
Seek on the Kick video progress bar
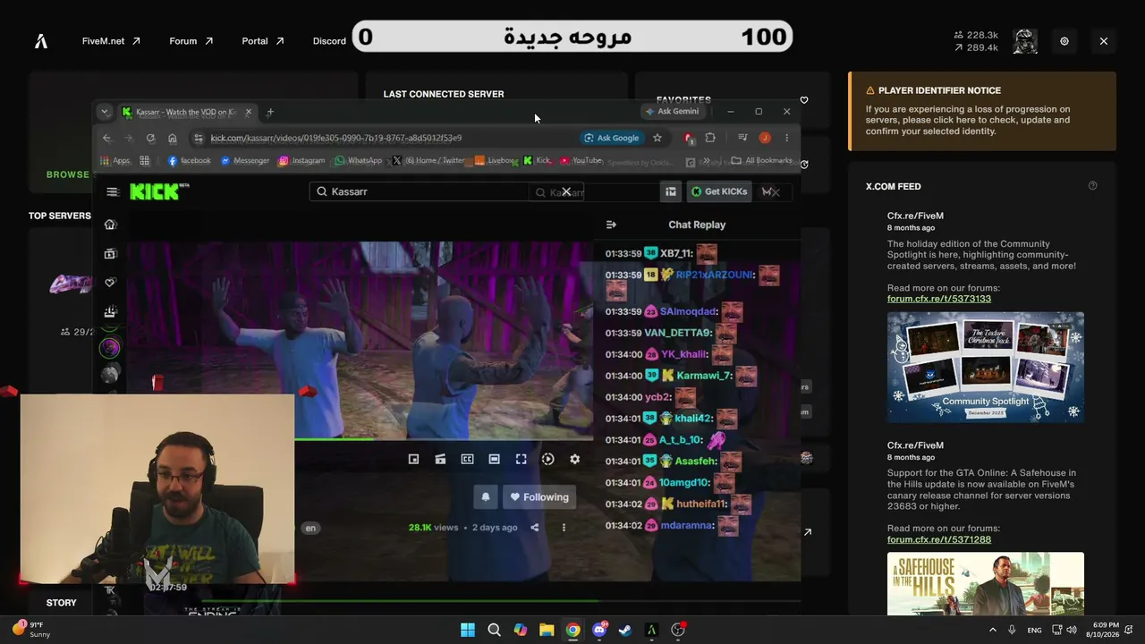click(x=444, y=438)
